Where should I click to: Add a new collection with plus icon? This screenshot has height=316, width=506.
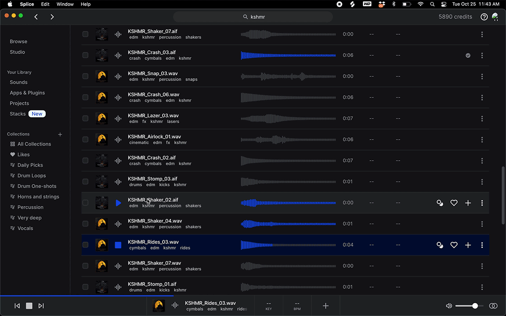coord(60,134)
